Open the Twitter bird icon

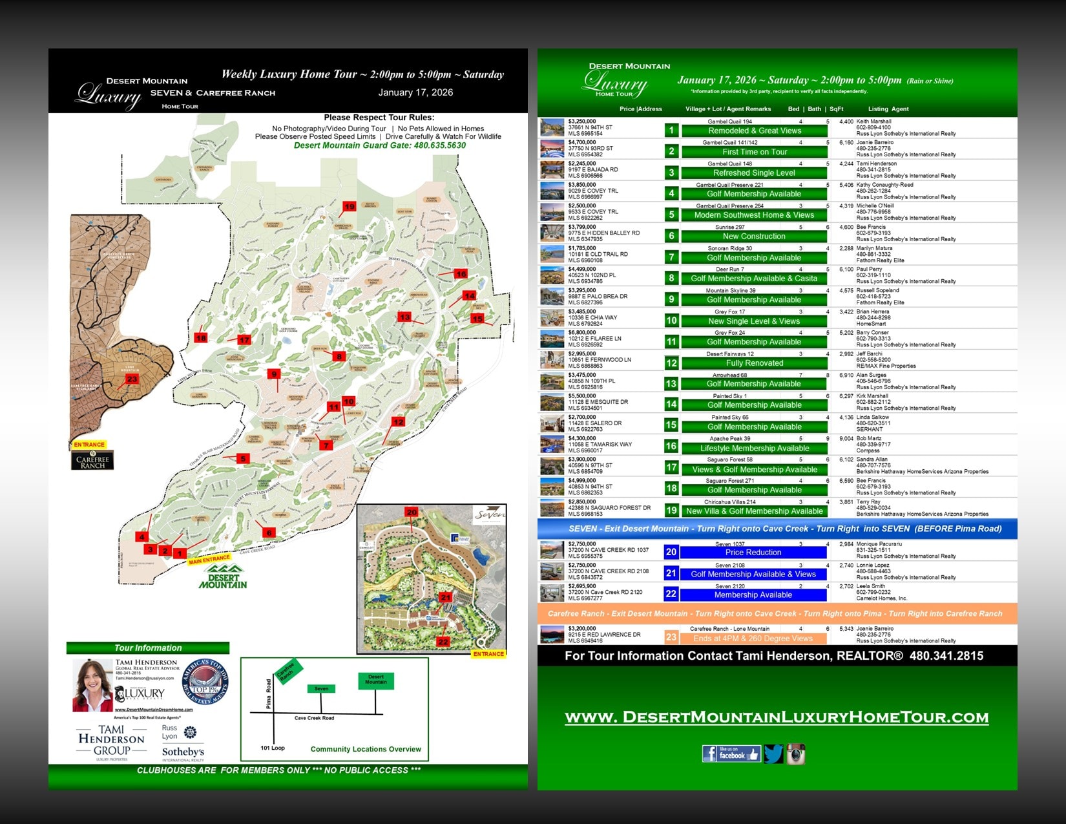tap(773, 754)
